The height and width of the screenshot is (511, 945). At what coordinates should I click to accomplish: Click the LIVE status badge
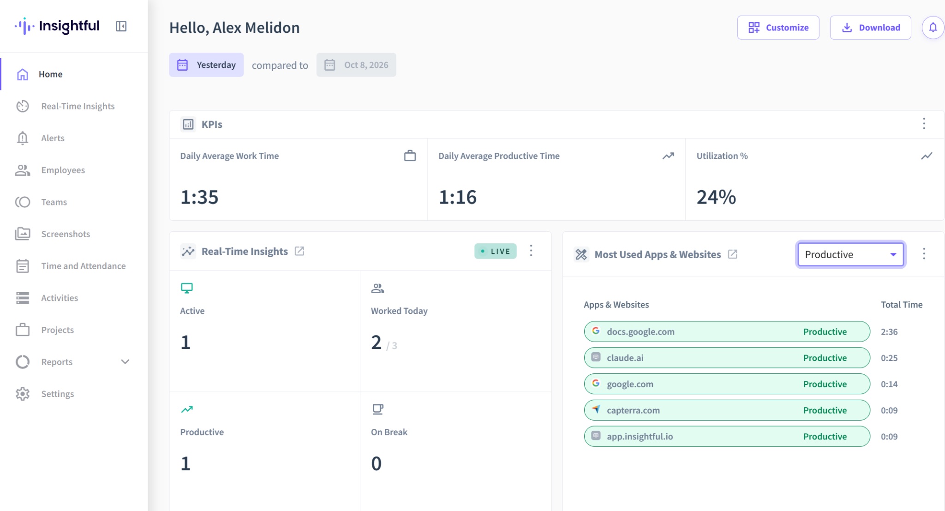(x=495, y=251)
